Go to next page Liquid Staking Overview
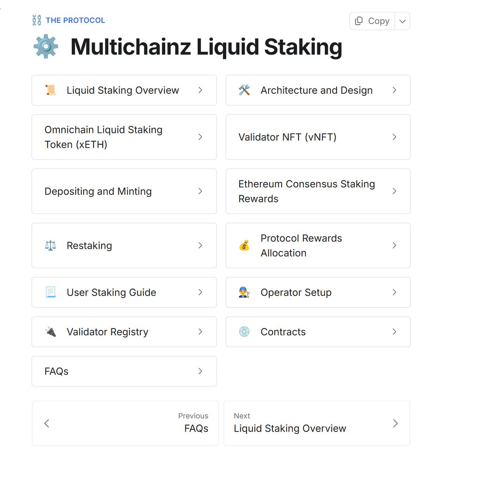The height and width of the screenshot is (479, 477). [317, 424]
